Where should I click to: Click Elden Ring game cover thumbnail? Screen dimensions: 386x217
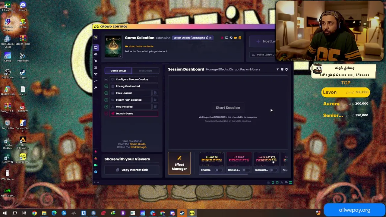click(x=113, y=47)
